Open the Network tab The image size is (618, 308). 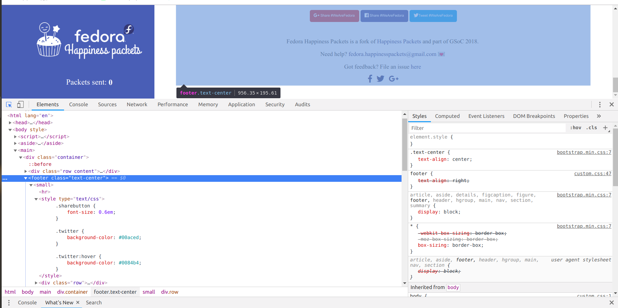click(137, 105)
